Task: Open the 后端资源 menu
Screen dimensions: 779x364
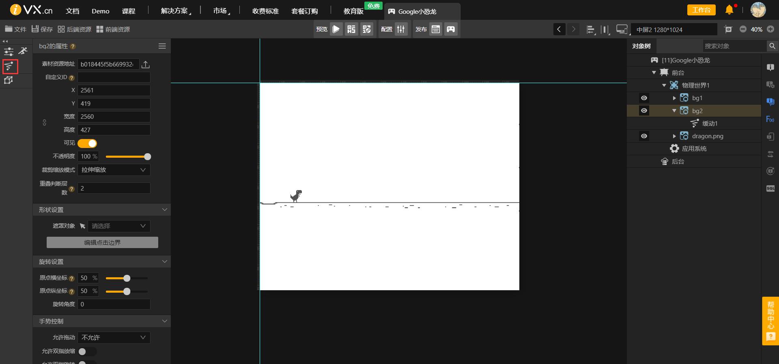Action: point(75,29)
